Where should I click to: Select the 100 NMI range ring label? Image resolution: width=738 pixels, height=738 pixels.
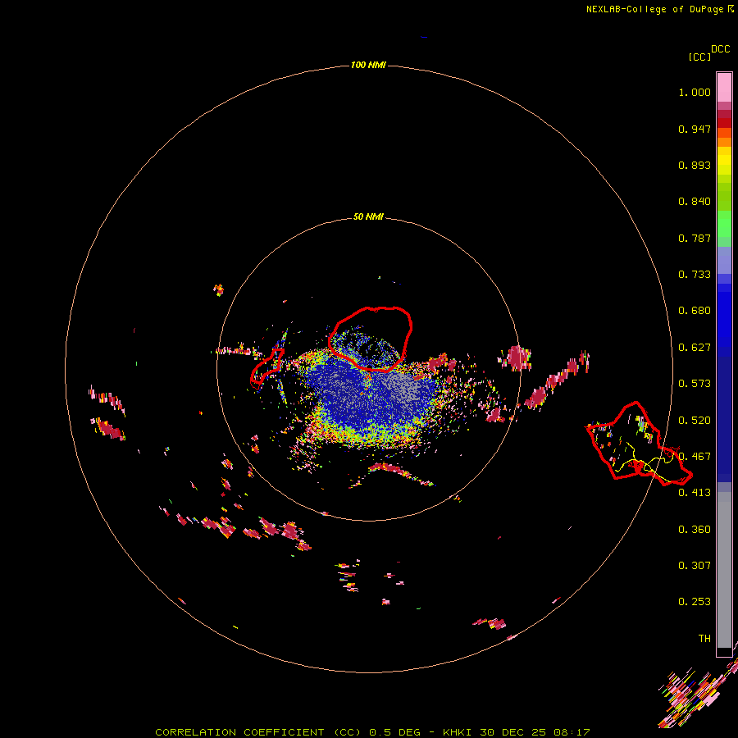[x=368, y=65]
